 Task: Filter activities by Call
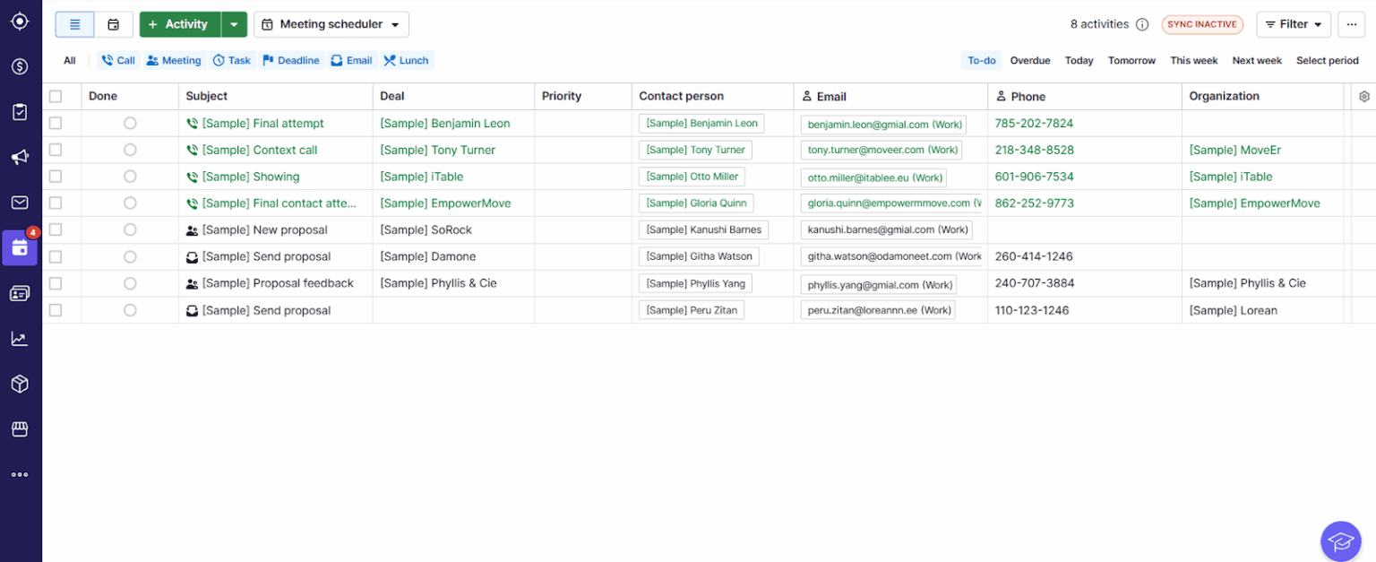116,60
